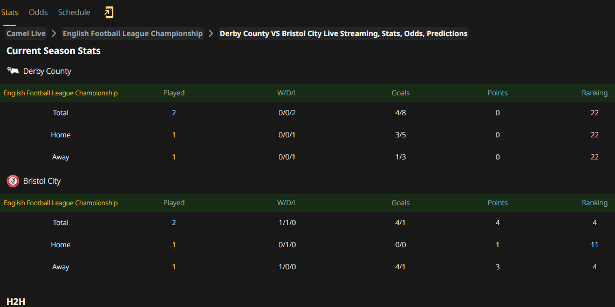Click the yellow share/export icon
The image size is (615, 307).
coord(108,12)
